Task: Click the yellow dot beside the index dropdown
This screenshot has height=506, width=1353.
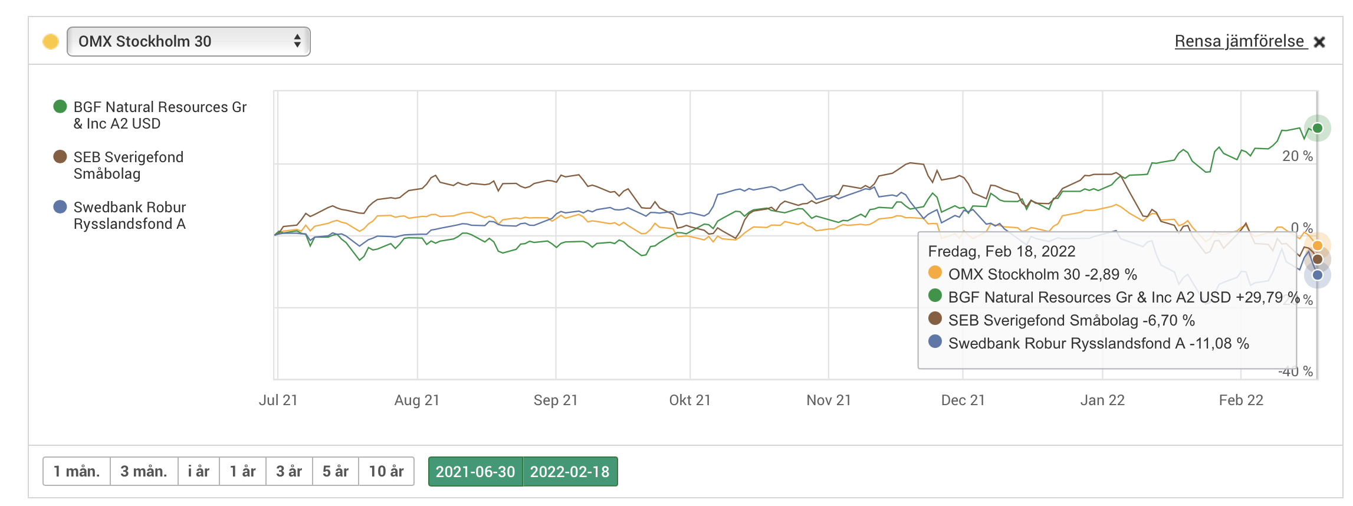Action: coord(51,41)
